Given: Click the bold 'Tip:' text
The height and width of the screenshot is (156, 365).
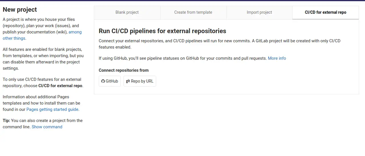Looking at the screenshot, I should tap(6, 121).
